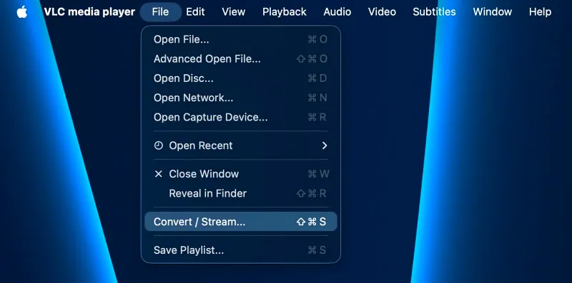Choose Open File... from File menu
Viewport: 572px width, 283px height.
(241, 39)
